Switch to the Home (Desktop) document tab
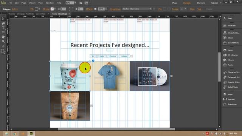Viewport: 242px width, 136px height. pyautogui.click(x=59, y=14)
